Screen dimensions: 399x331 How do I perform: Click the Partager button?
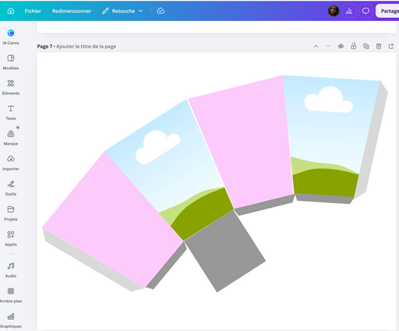coord(388,11)
